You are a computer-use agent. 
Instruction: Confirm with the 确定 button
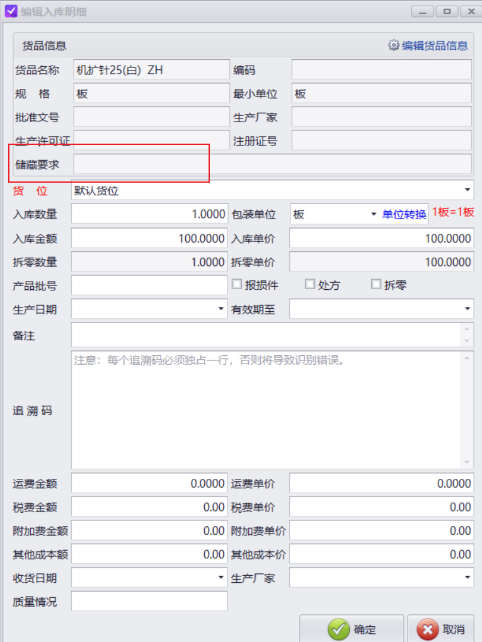point(352,629)
